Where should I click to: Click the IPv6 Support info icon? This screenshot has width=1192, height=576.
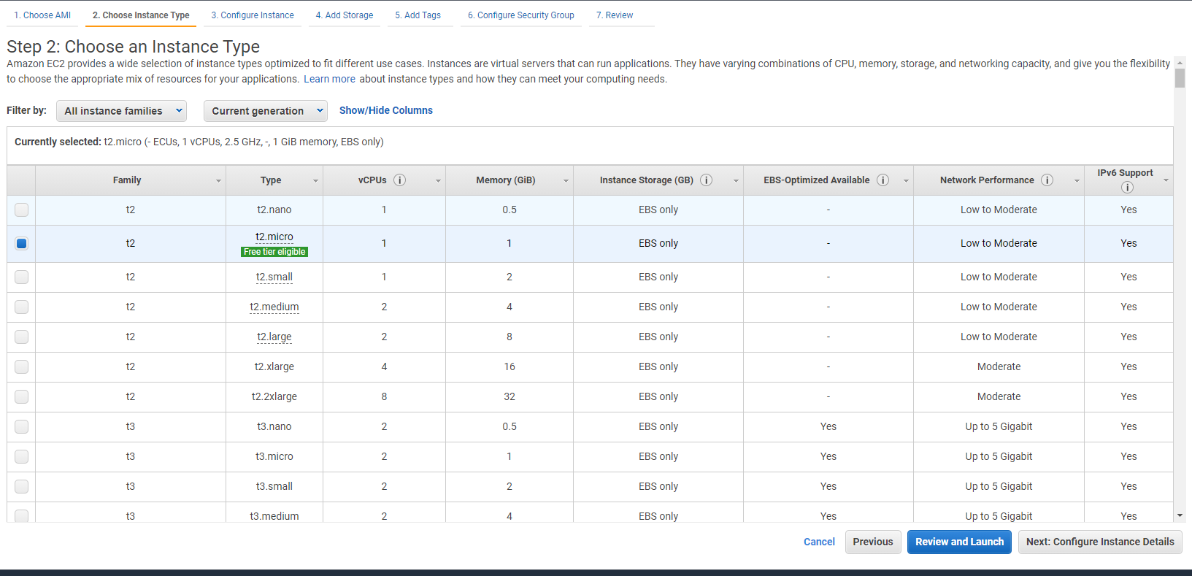click(x=1127, y=188)
